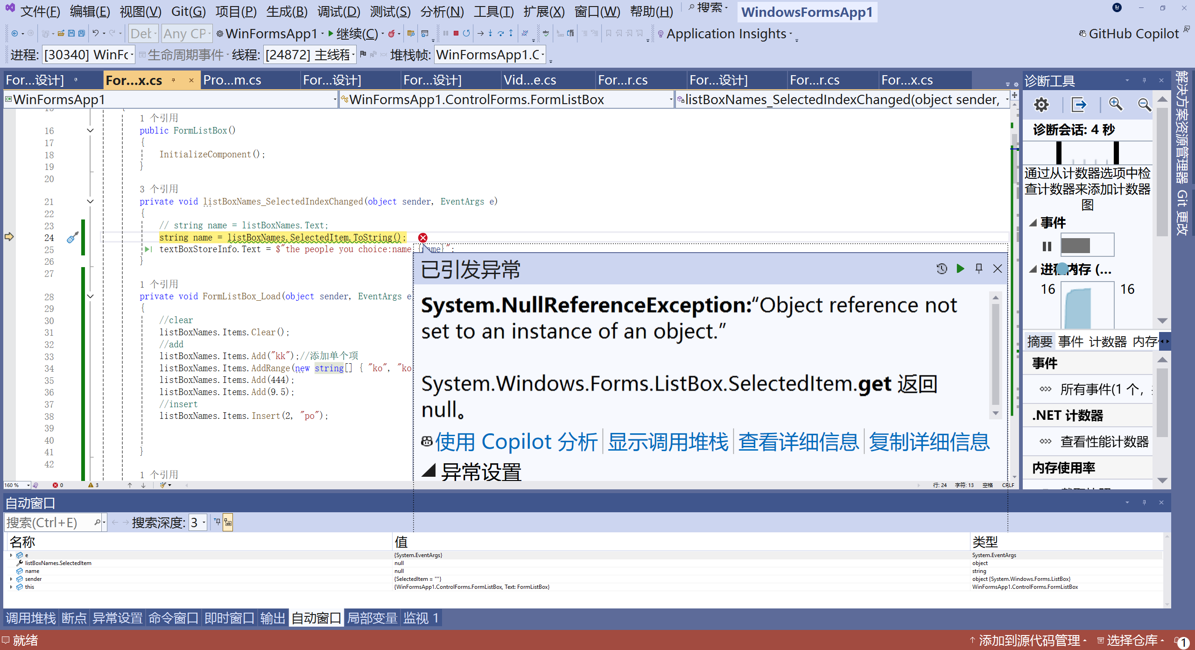Image resolution: width=1195 pixels, height=650 pixels.
Task: Open the 调试(D) menu
Action: (339, 11)
